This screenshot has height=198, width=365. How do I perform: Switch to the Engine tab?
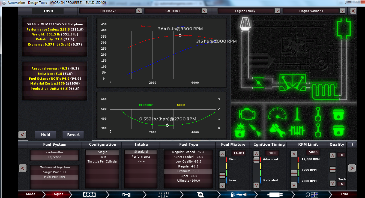click(x=58, y=194)
